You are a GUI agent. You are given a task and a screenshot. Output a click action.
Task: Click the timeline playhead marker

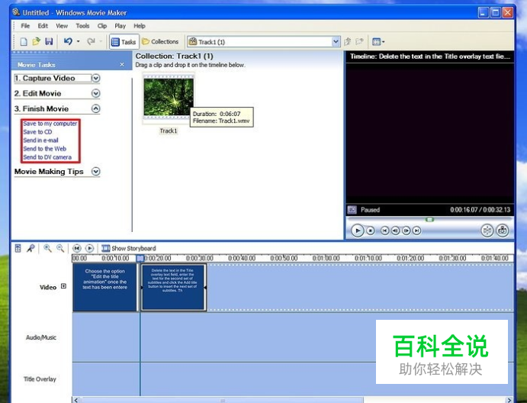coord(140,258)
